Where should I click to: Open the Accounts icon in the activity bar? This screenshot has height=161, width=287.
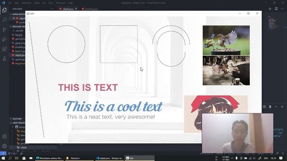click(4, 136)
